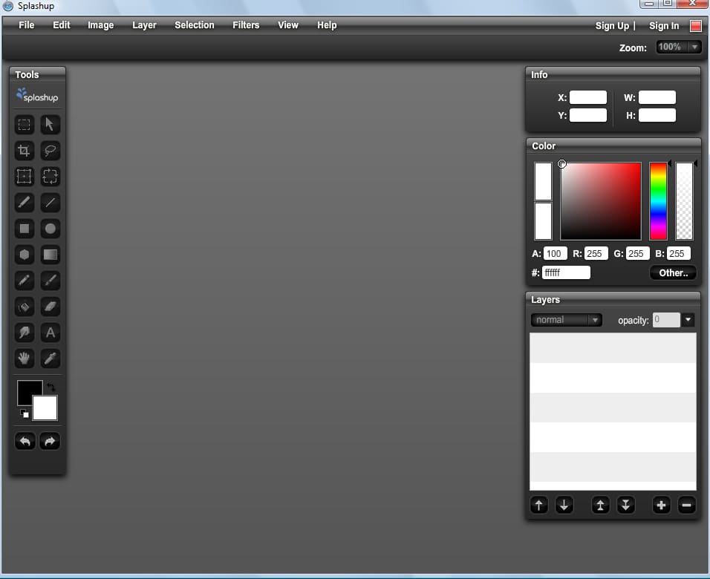Select the Crop tool

[x=25, y=151]
